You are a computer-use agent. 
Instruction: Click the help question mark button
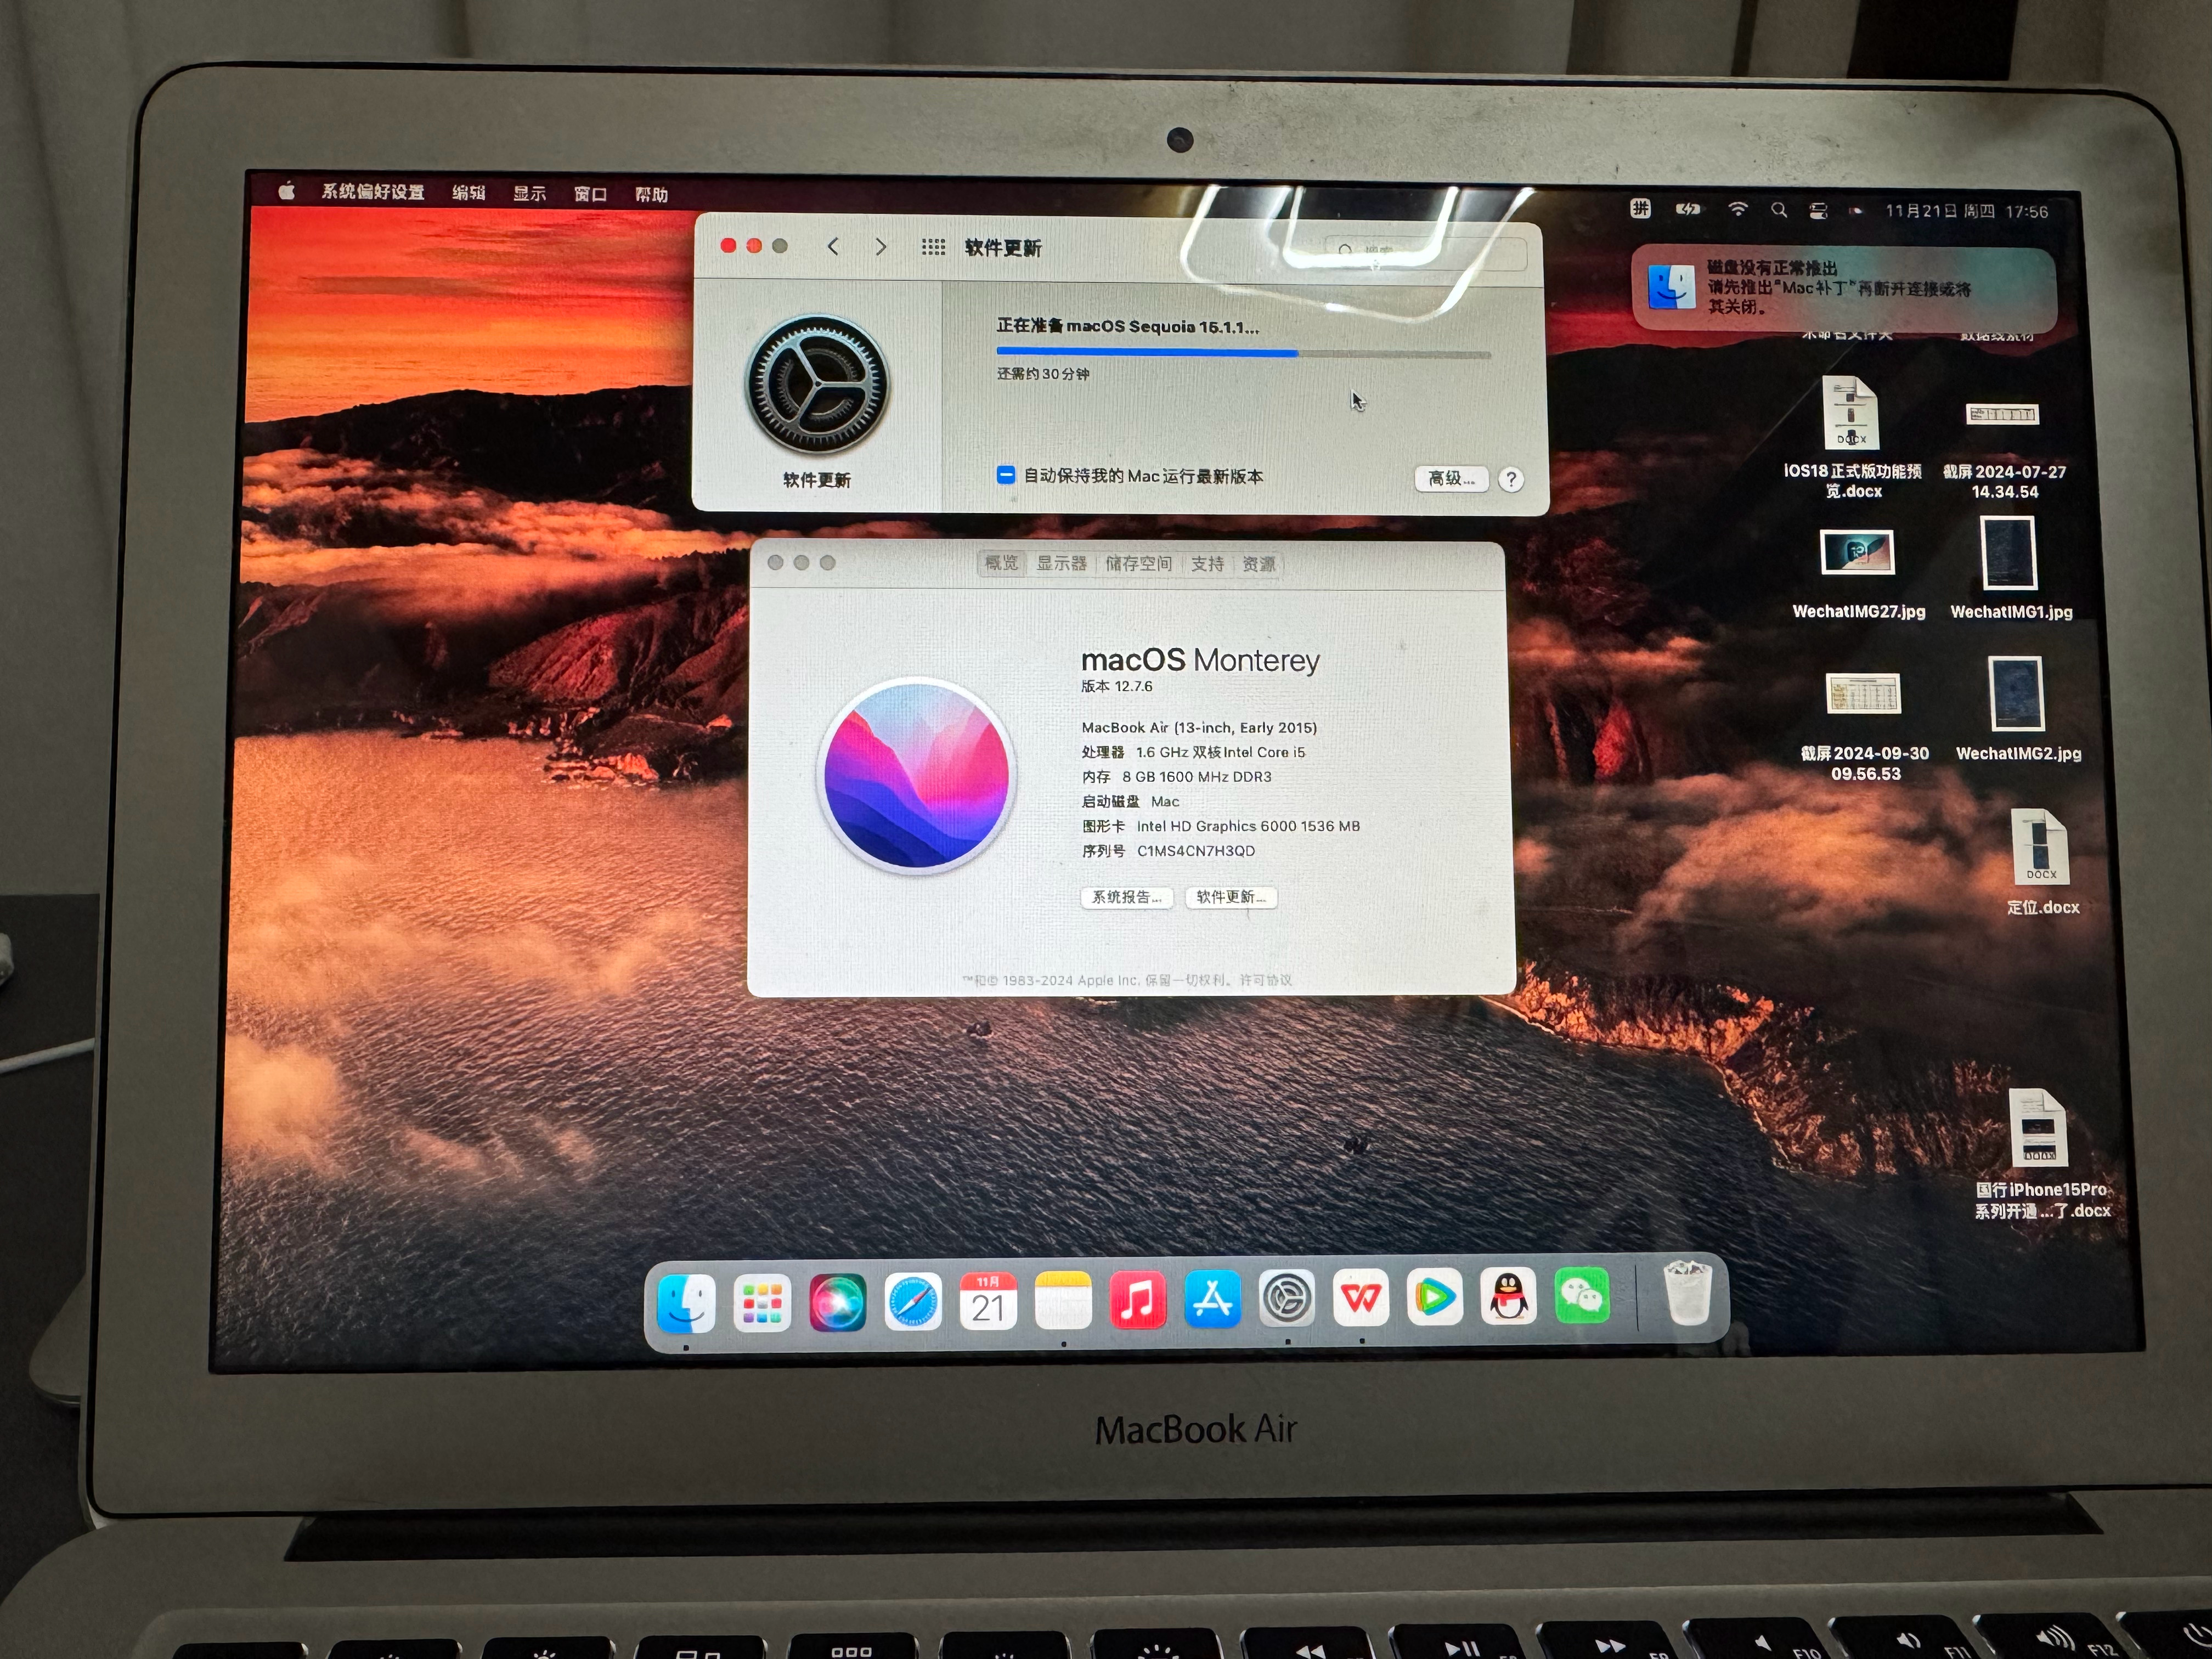point(1511,479)
